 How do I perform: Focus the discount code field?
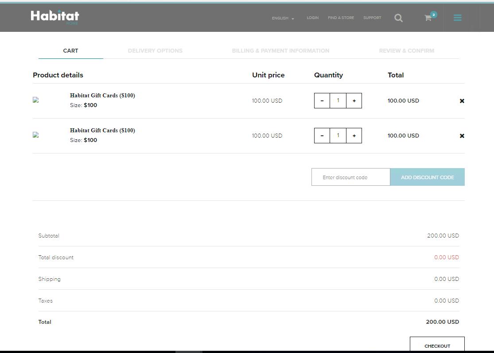point(350,177)
